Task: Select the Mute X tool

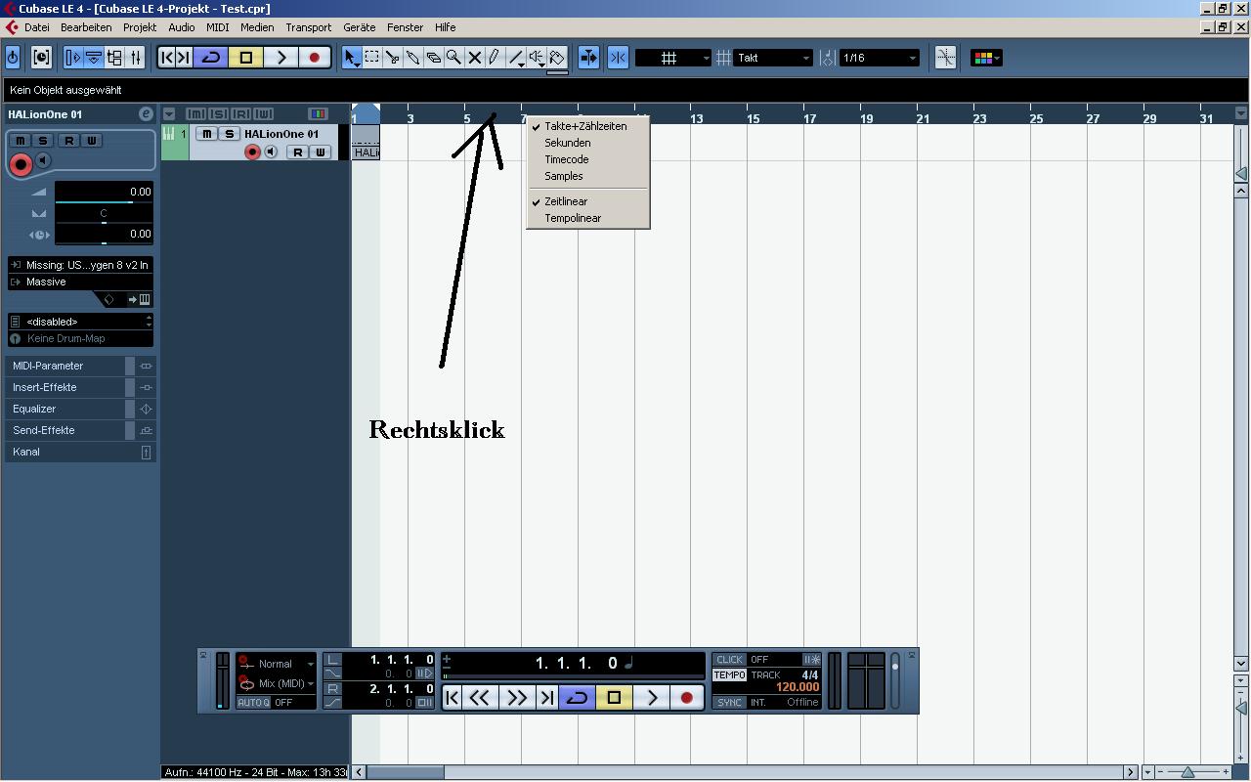Action: tap(474, 58)
